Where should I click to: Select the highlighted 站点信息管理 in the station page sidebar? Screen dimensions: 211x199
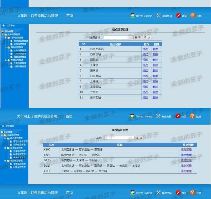[20, 53]
